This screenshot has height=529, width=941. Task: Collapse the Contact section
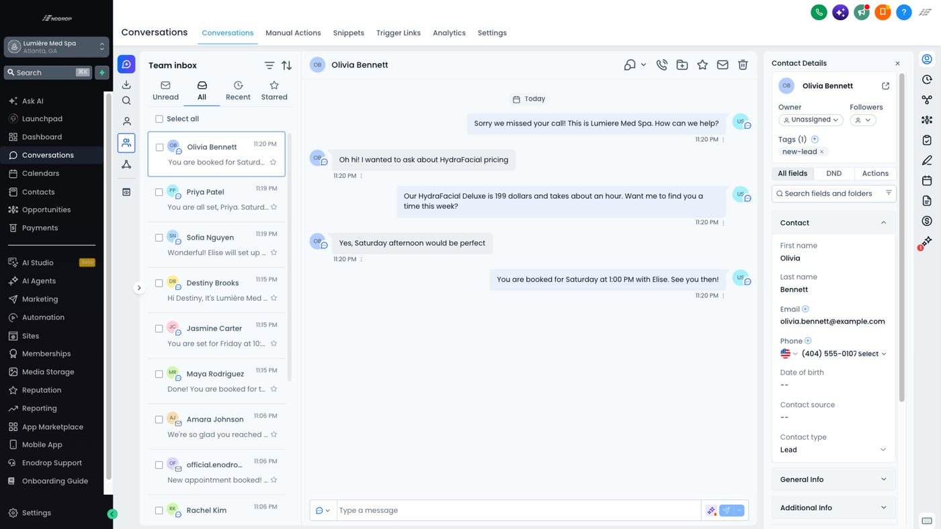833,223
